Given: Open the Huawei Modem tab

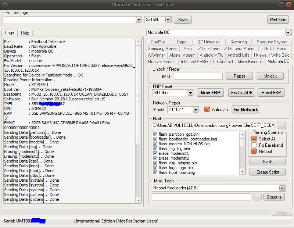Looking at the screenshot, I should coord(162,62).
